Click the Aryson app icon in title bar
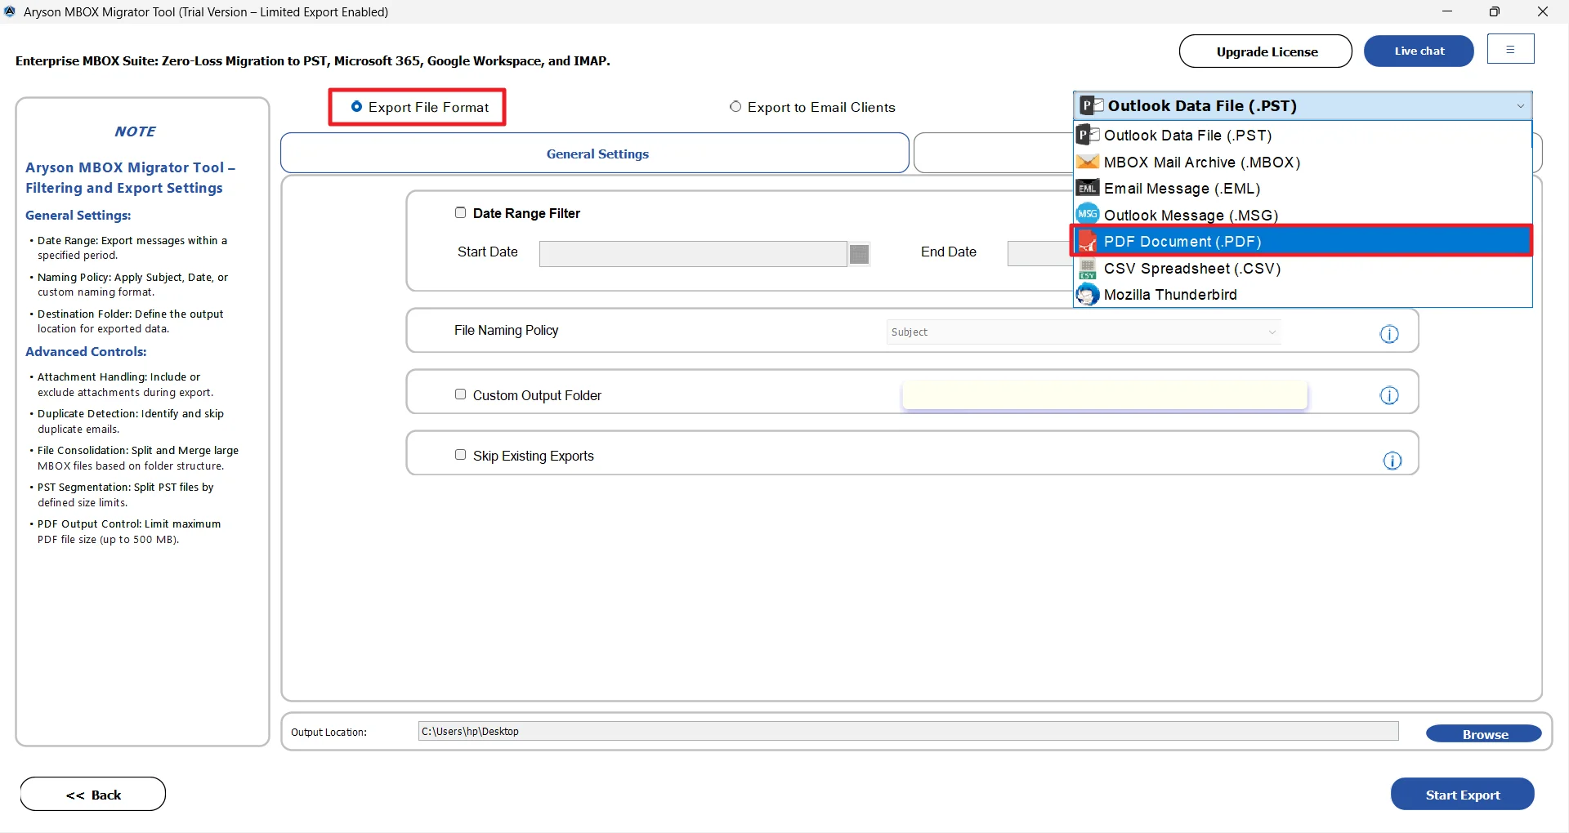Image resolution: width=1569 pixels, height=833 pixels. point(10,11)
